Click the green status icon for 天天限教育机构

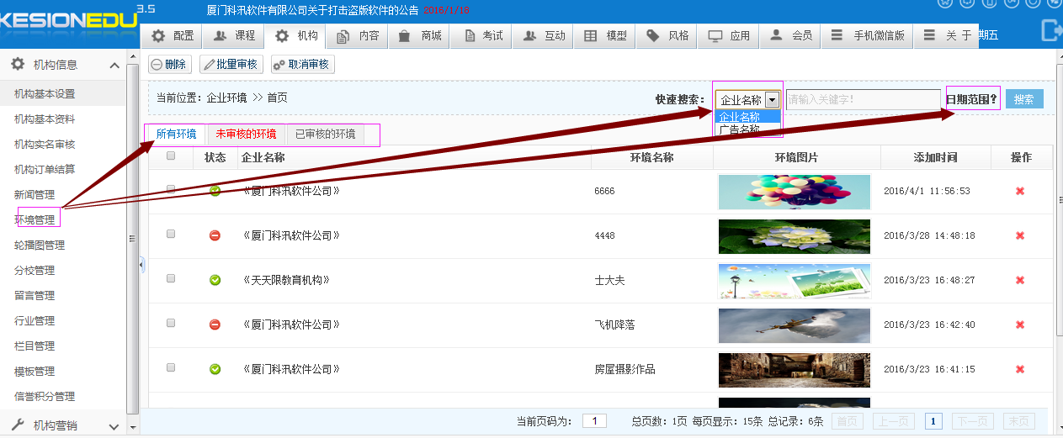[215, 280]
